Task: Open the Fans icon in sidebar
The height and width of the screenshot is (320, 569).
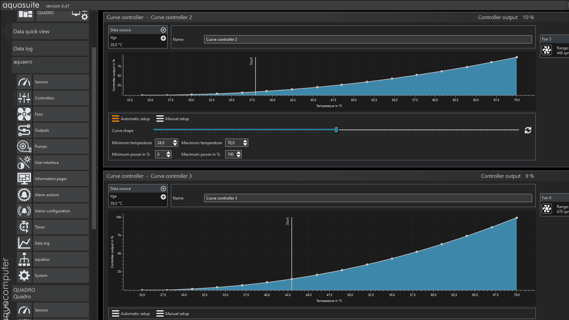Action: (x=24, y=114)
